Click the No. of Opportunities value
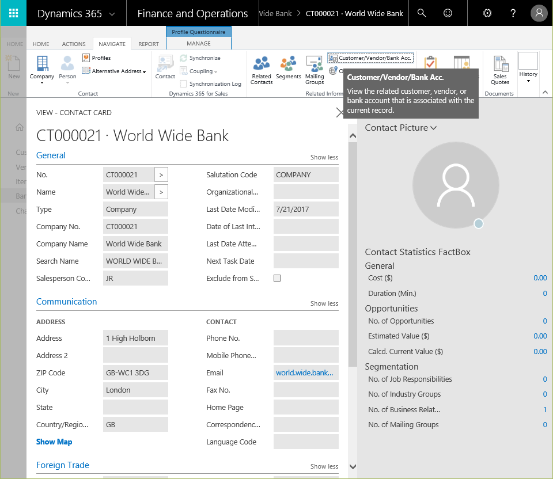Viewport: 553px width, 479px height. 545,321
